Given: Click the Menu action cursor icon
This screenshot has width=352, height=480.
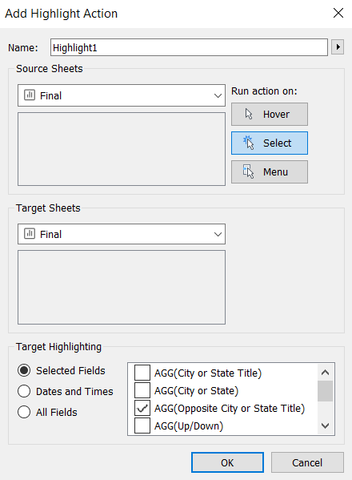Looking at the screenshot, I should 249,171.
